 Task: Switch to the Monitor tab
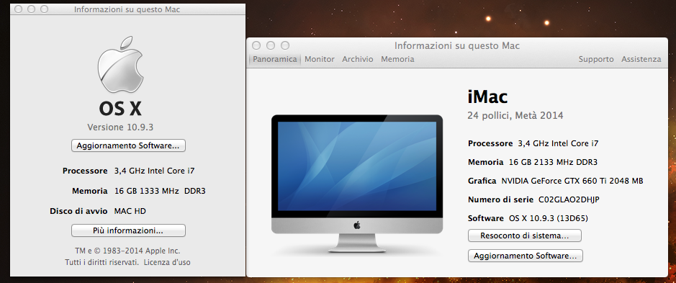(320, 59)
